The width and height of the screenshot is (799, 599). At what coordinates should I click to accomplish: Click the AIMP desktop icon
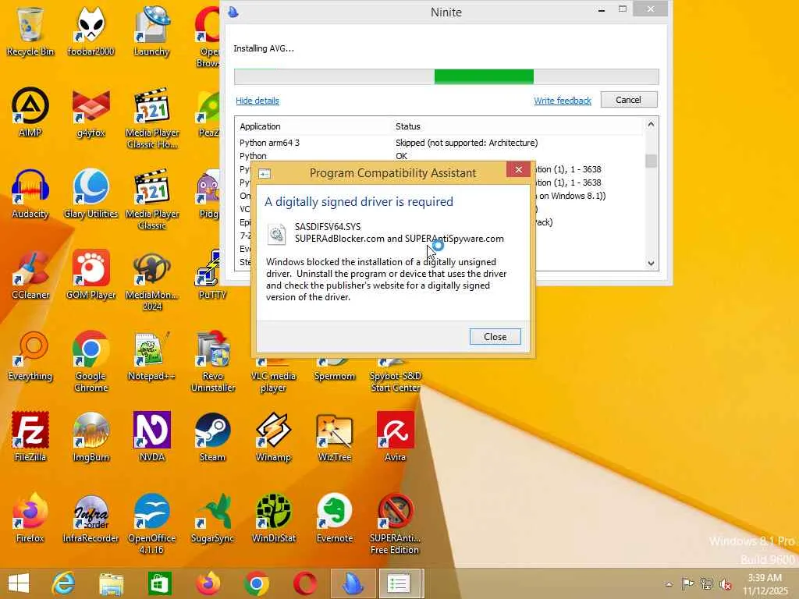(x=30, y=112)
